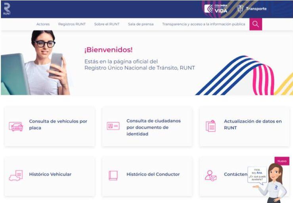Click the Histórico Vehicular car-document icon

[16, 176]
